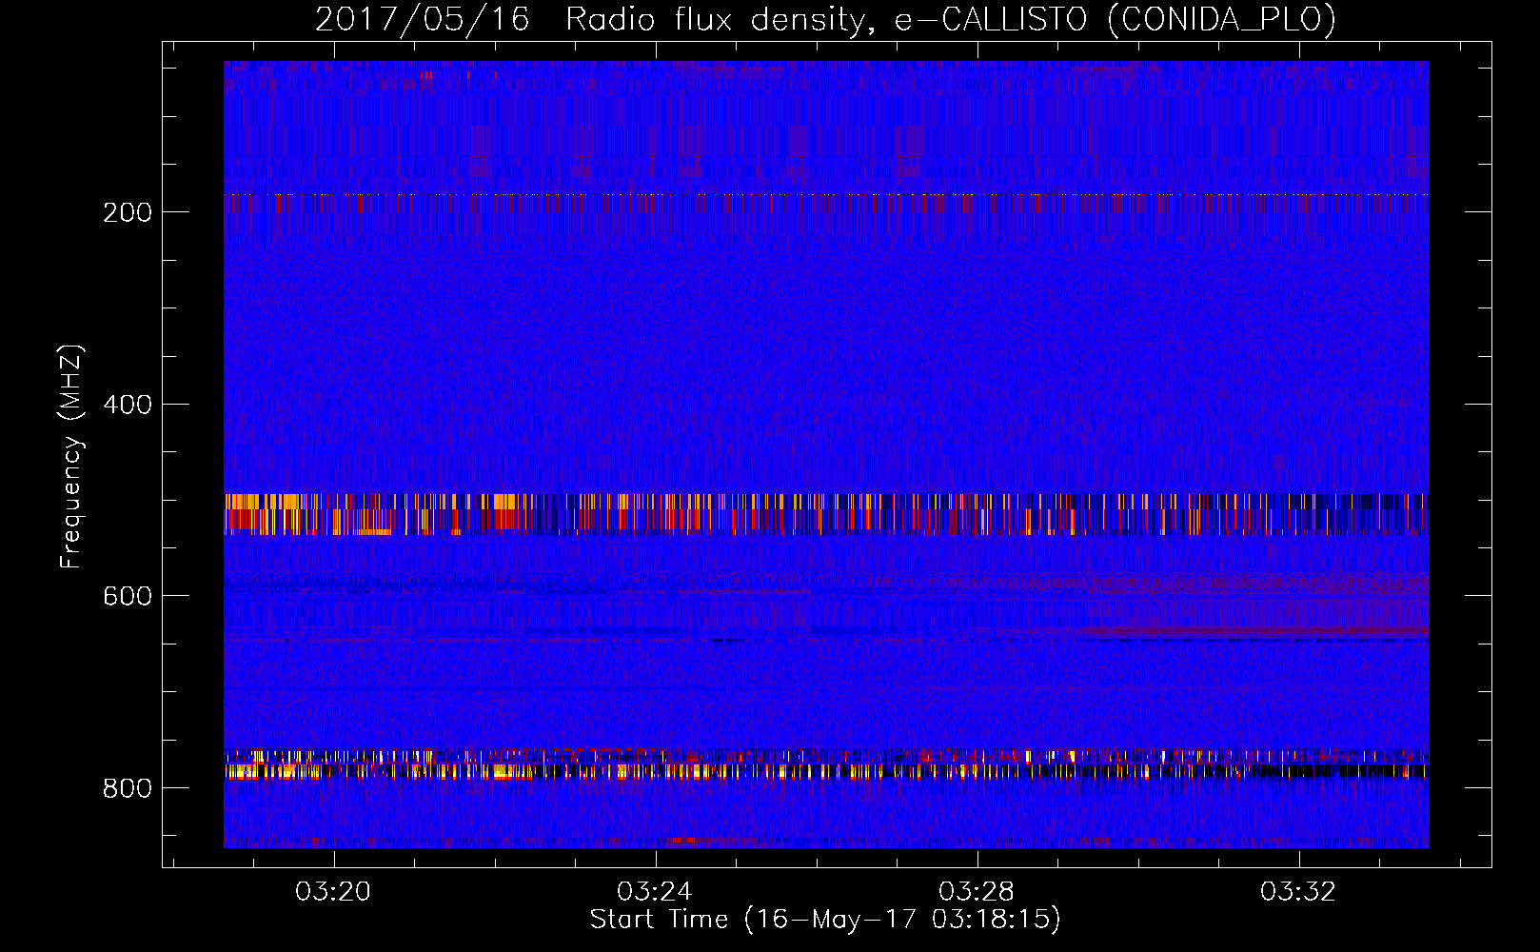The image size is (1540, 952).
Task: Click the 03:20 time tick label
Action: click(333, 892)
